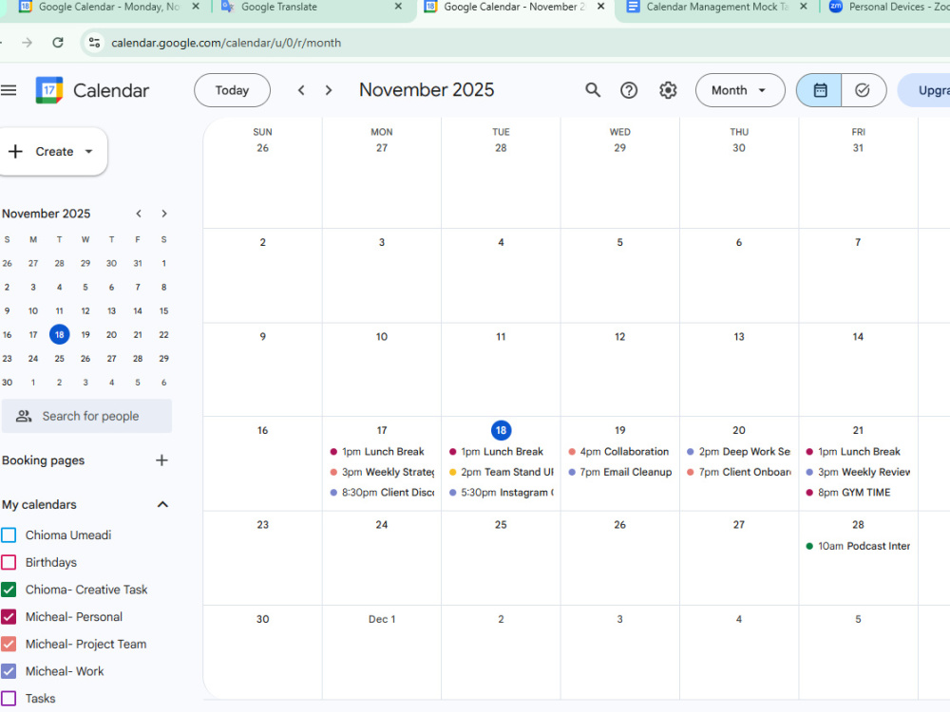950x712 pixels.
Task: Click day number 24 in main grid
Action: pyautogui.click(x=382, y=525)
